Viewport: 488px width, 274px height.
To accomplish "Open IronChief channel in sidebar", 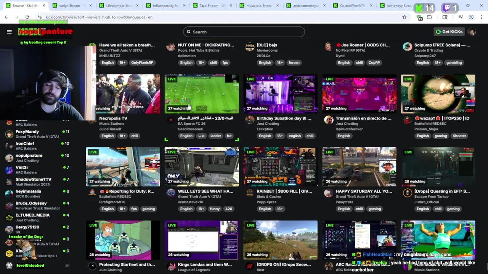I will [x=37, y=146].
